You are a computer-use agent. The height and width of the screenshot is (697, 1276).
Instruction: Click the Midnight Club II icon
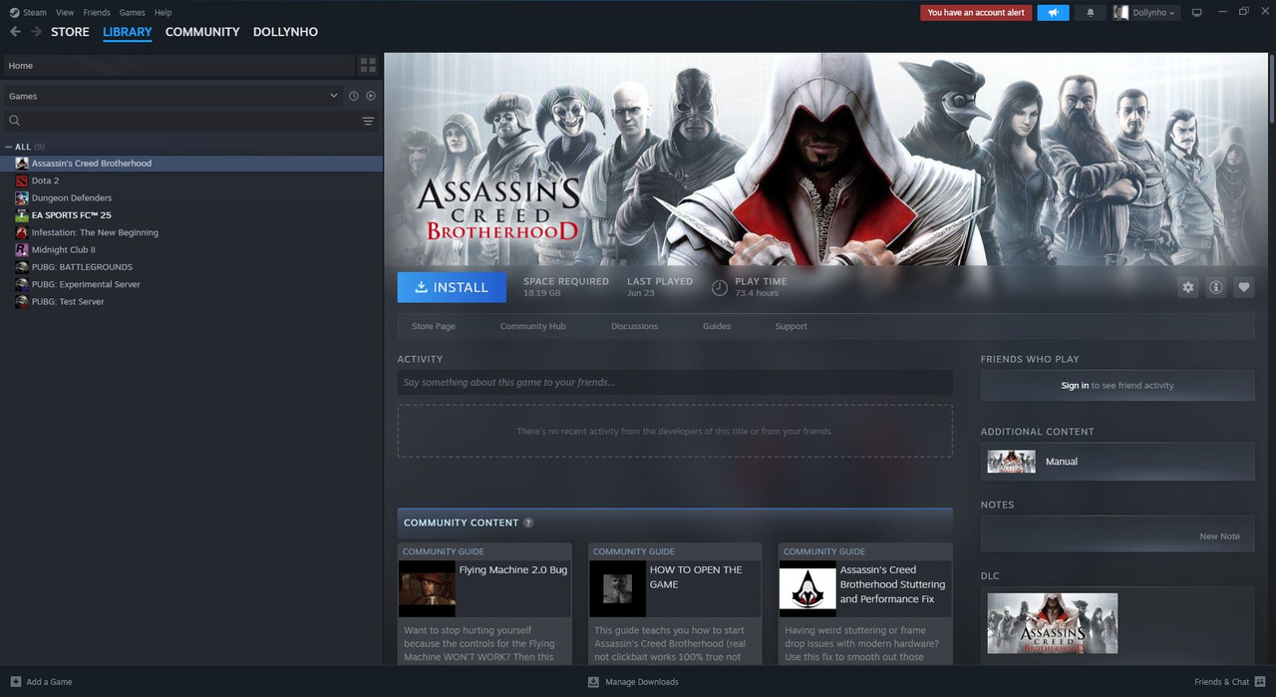tap(22, 249)
